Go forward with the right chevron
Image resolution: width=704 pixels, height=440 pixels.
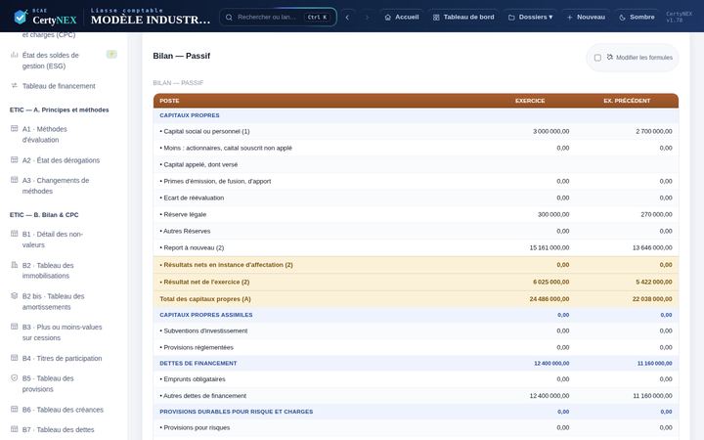coord(367,17)
